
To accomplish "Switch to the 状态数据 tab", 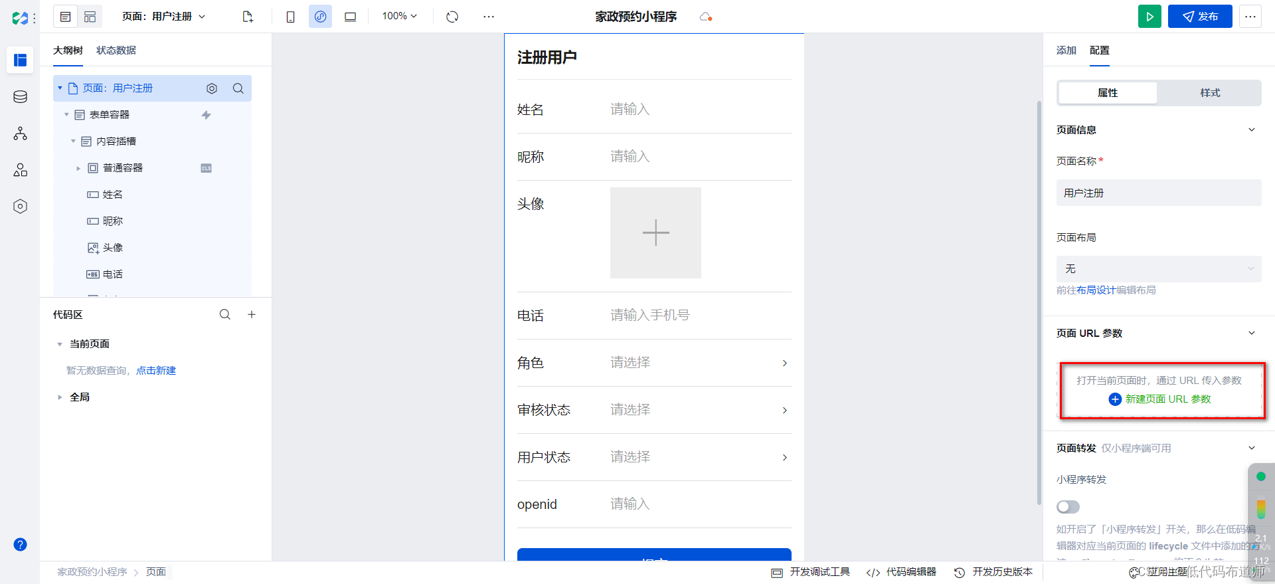I will [116, 50].
